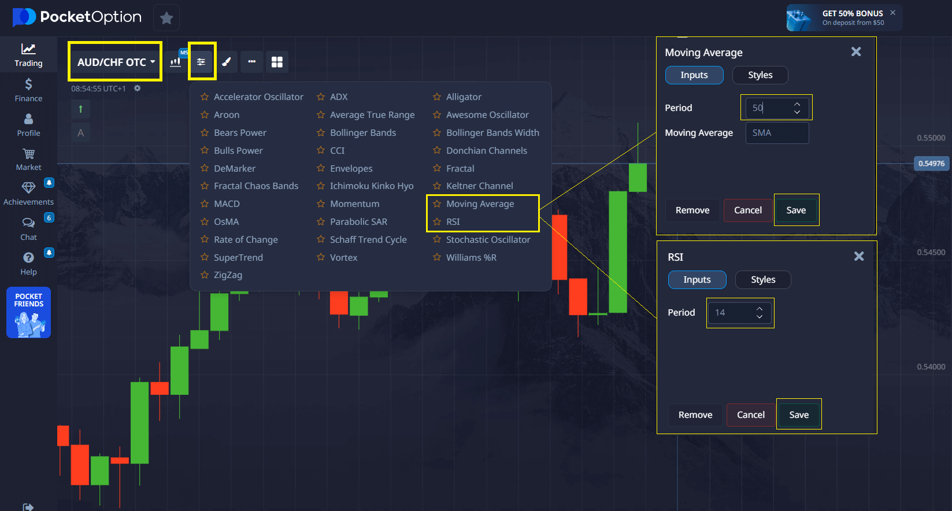Viewport: 952px width, 511px height.
Task: Increase Moving Average period stepper up
Action: coord(797,104)
